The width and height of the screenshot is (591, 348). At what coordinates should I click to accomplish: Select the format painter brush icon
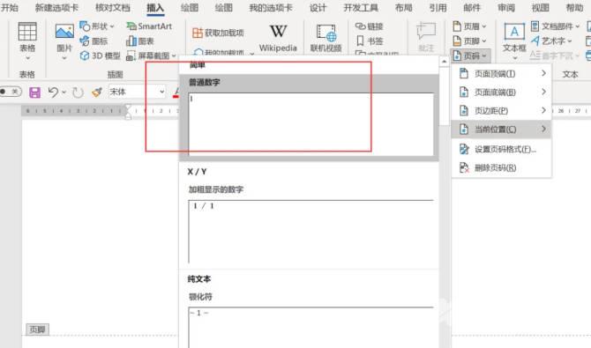(97, 93)
